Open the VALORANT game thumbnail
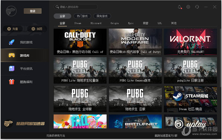The width and height of the screenshot is (222, 140). click(x=190, y=42)
